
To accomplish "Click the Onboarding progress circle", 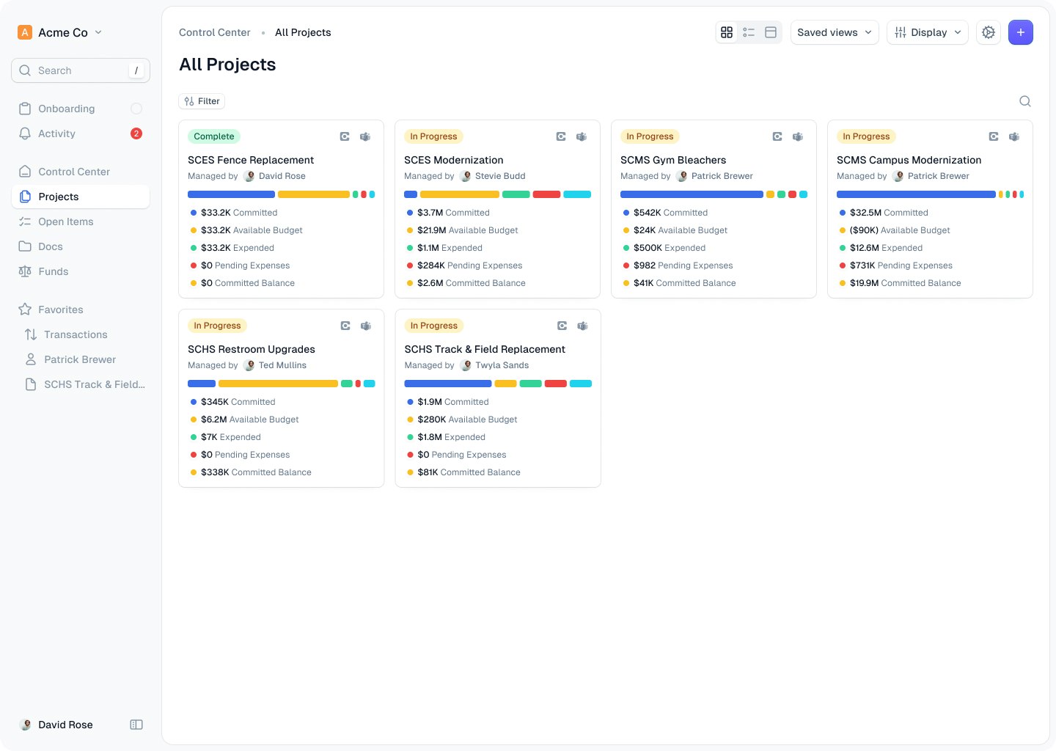I will pos(136,109).
